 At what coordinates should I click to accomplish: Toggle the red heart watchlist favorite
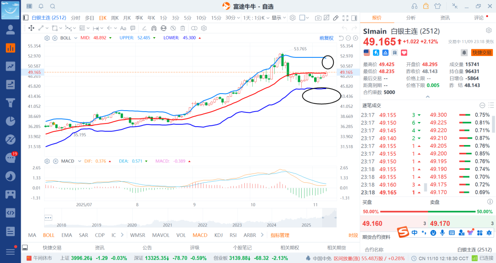404,52
